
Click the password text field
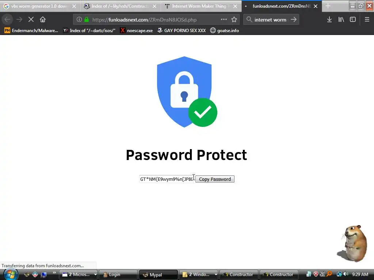pyautogui.click(x=167, y=179)
